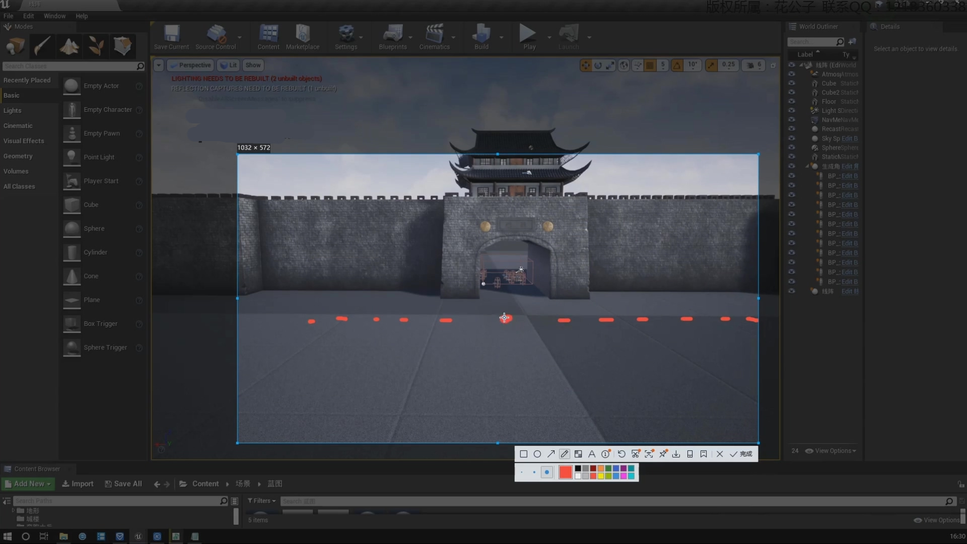967x544 pixels.
Task: Select the Place mode icon
Action: coord(15,46)
